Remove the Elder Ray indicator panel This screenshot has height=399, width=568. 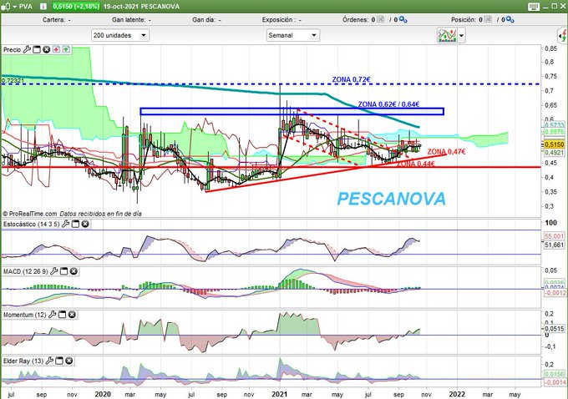click(68, 361)
